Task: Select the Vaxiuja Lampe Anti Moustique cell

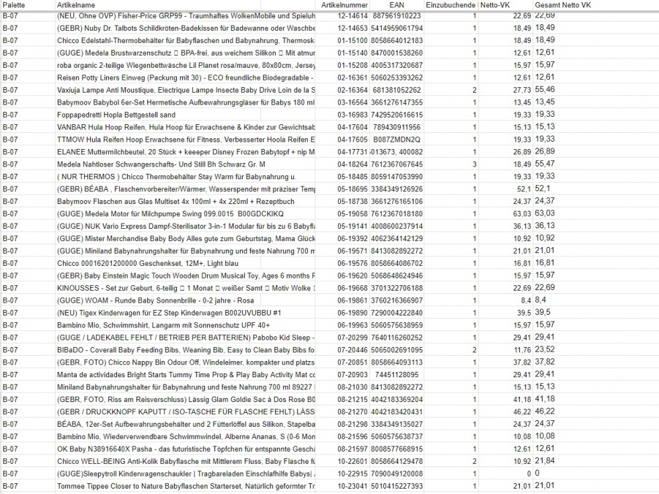Action: click(185, 90)
